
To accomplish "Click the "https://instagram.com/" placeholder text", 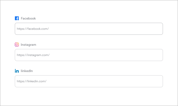I will point(33,55).
